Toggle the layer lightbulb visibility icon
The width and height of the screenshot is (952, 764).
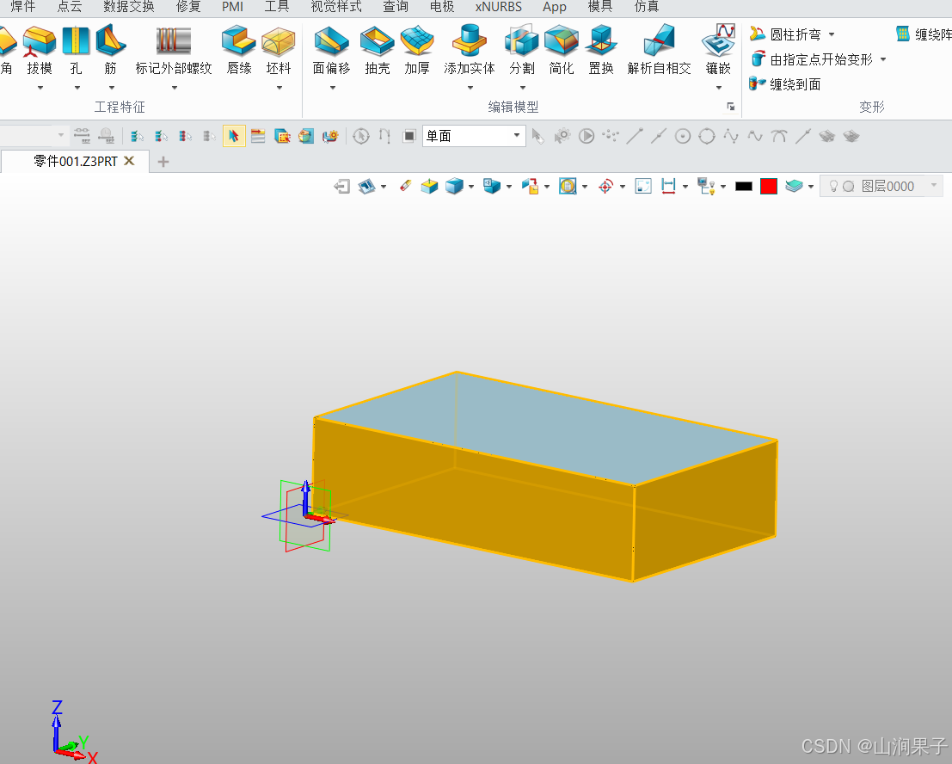[x=833, y=186]
